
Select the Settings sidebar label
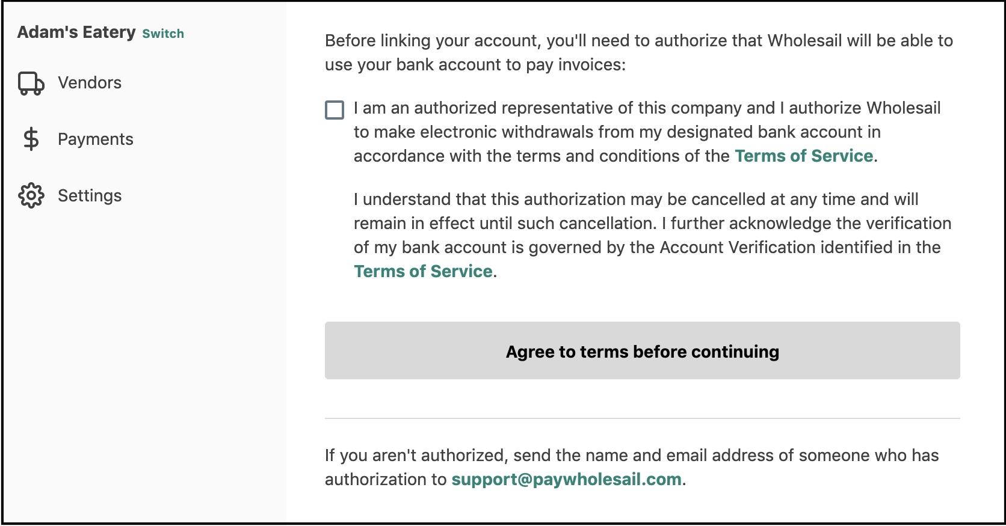(90, 196)
